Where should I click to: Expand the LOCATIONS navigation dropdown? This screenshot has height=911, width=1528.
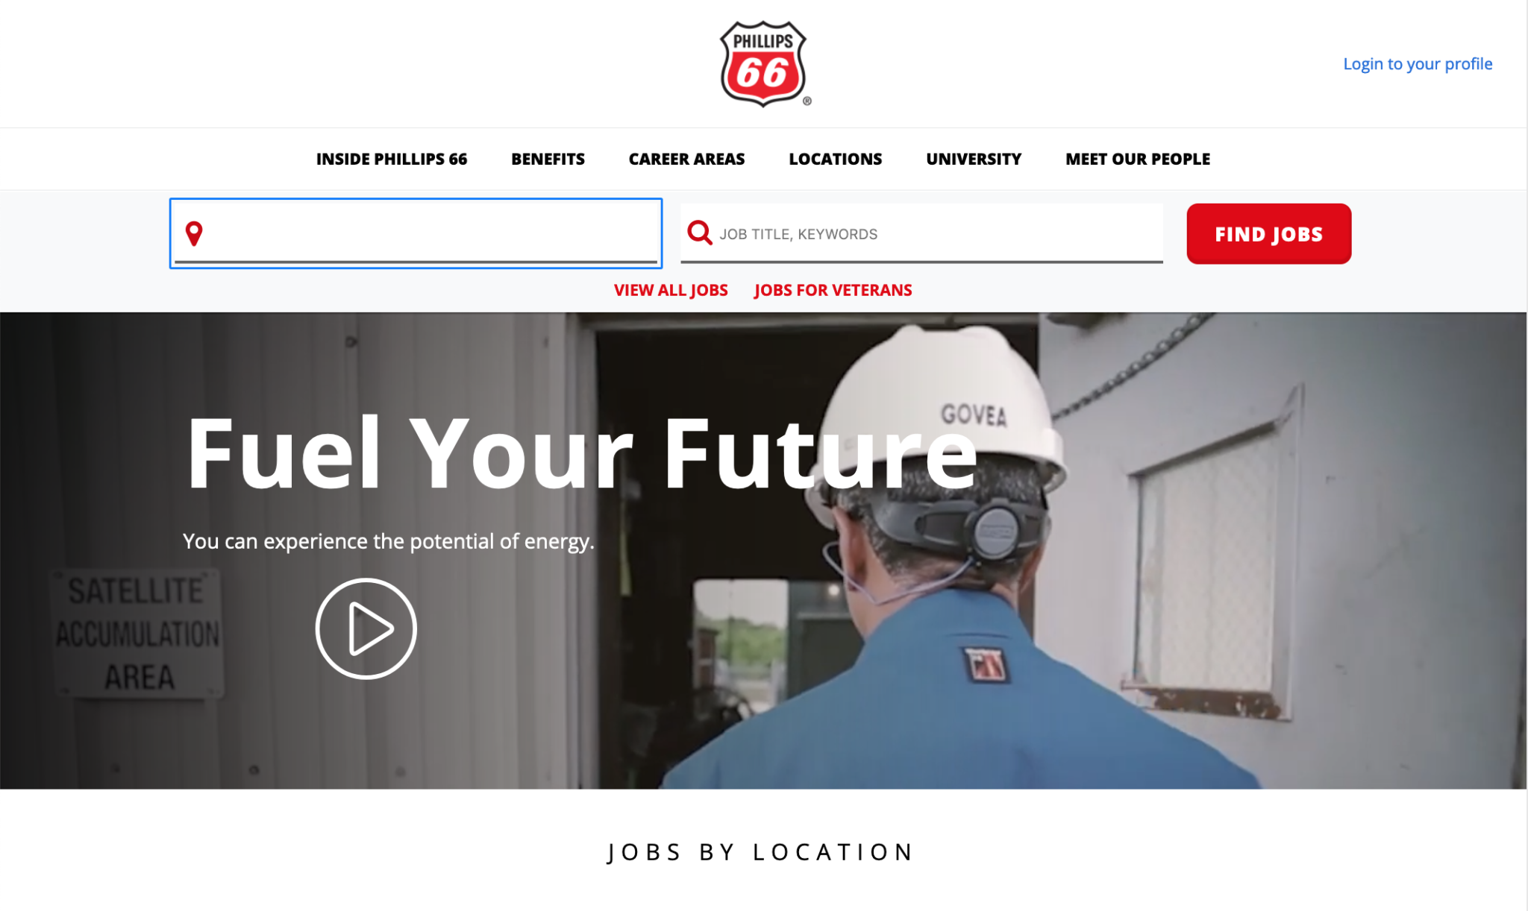click(835, 158)
